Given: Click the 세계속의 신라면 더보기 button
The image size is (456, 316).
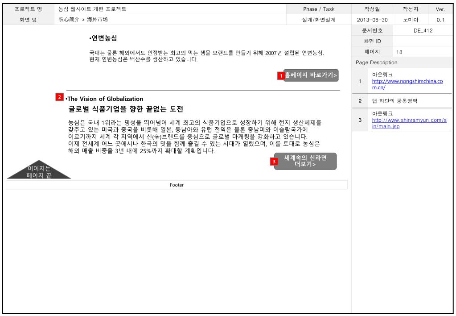Looking at the screenshot, I should [305, 161].
